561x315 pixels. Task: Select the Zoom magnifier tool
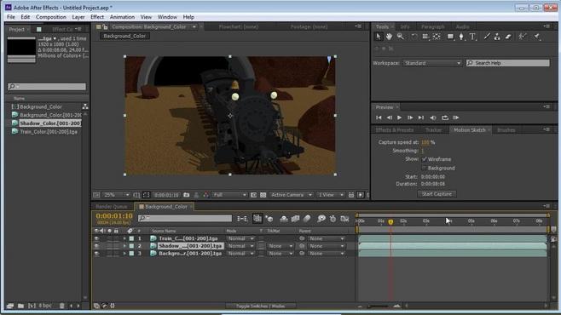(400, 37)
